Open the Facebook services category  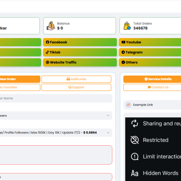coord(80,42)
